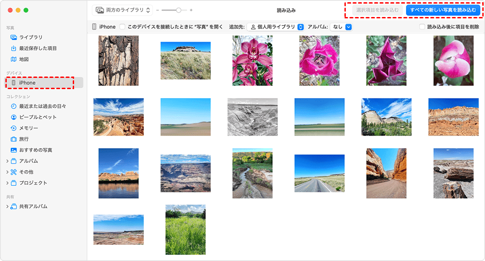Click the zoom in plus button
Screen dimensions: 485x261
pos(191,10)
